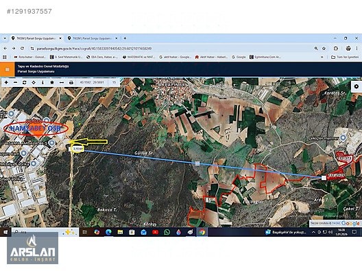Open the Egitimhane.Com bookmark
362x271 pixels.
tap(265, 57)
